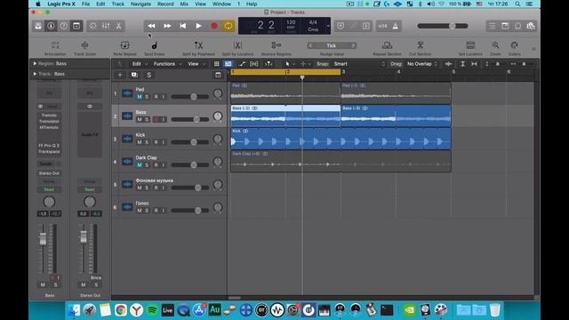Add a new track with plus button
This screenshot has height=320, width=569.
click(x=120, y=75)
